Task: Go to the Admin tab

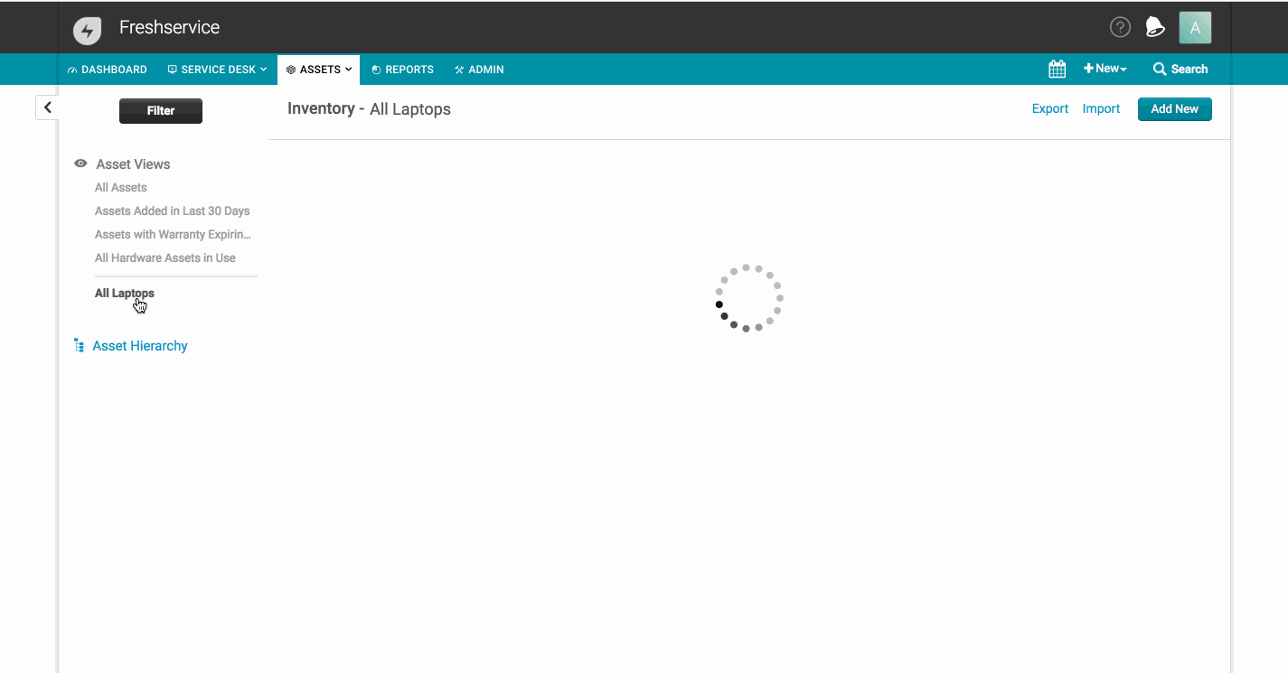Action: [x=479, y=70]
